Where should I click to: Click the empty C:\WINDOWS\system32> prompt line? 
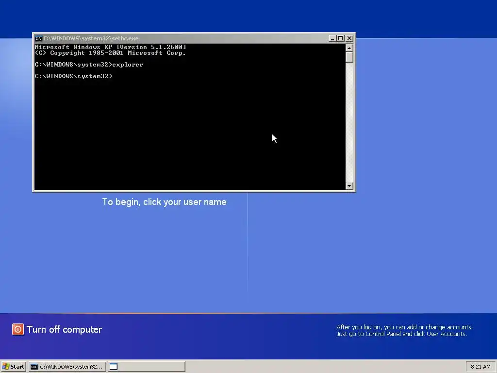pos(74,76)
